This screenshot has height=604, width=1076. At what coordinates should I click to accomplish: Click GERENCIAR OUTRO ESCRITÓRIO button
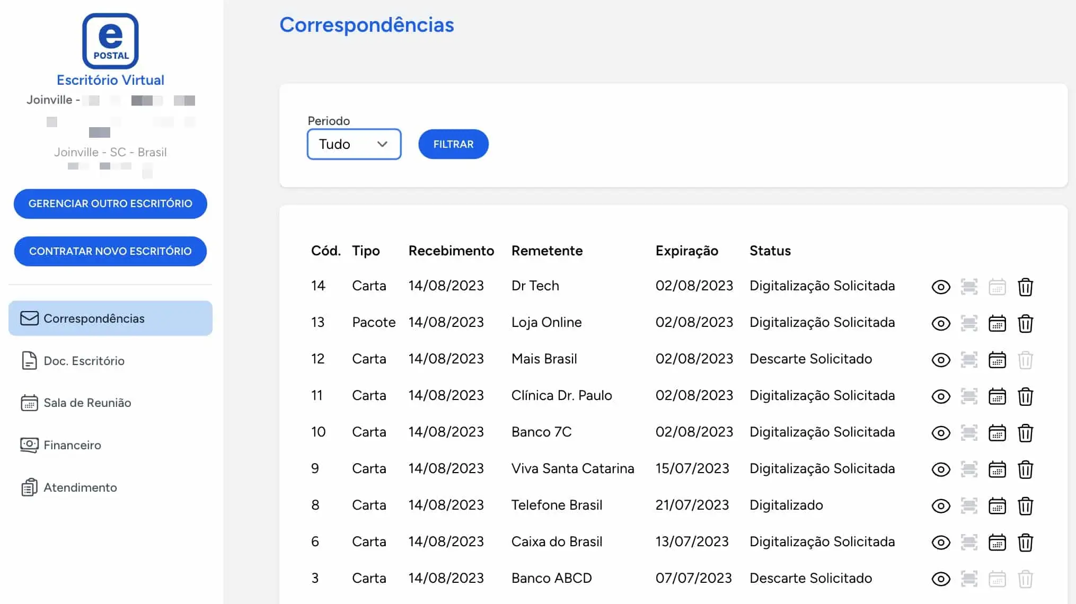[110, 203]
